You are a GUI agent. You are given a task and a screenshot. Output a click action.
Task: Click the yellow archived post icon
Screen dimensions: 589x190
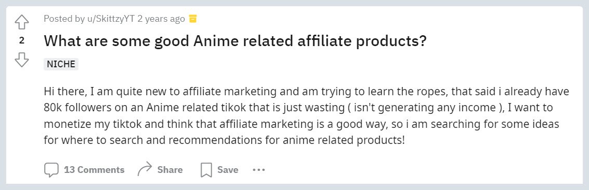tap(193, 19)
